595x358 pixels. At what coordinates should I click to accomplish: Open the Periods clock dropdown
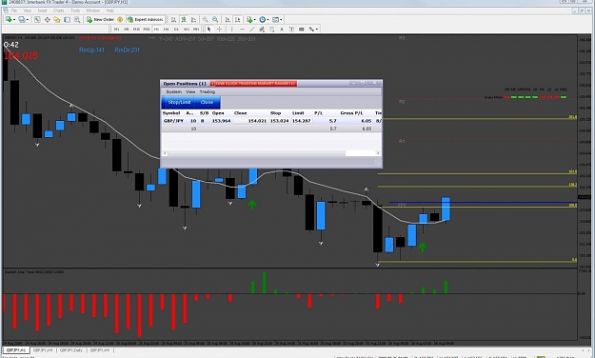pyautogui.click(x=264, y=19)
